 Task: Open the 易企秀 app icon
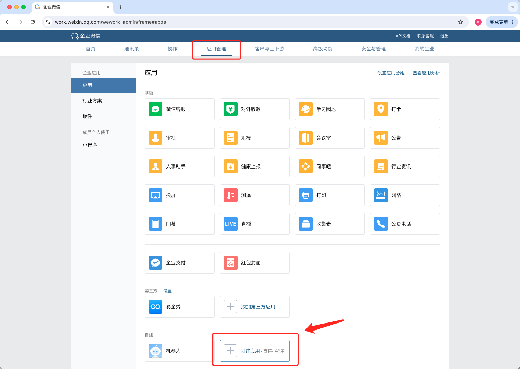156,307
